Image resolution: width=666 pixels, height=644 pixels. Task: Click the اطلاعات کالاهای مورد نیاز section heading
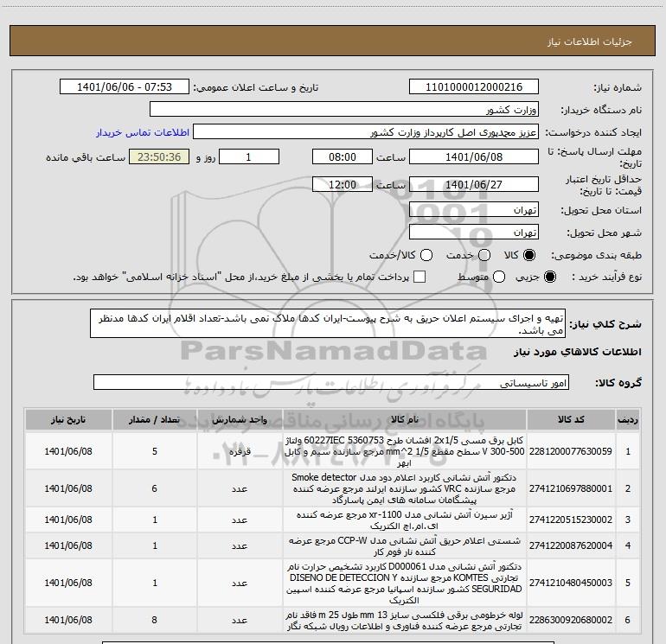[578, 352]
